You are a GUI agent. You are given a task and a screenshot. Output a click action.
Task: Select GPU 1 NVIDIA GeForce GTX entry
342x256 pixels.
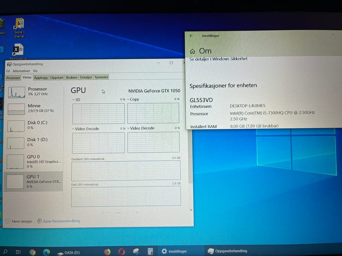33,181
